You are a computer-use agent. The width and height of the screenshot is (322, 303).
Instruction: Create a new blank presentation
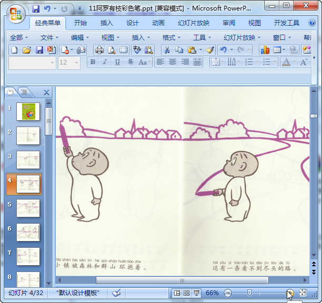click(14, 50)
